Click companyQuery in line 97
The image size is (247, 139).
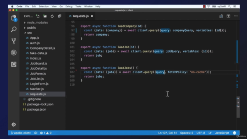[x=183, y=30]
